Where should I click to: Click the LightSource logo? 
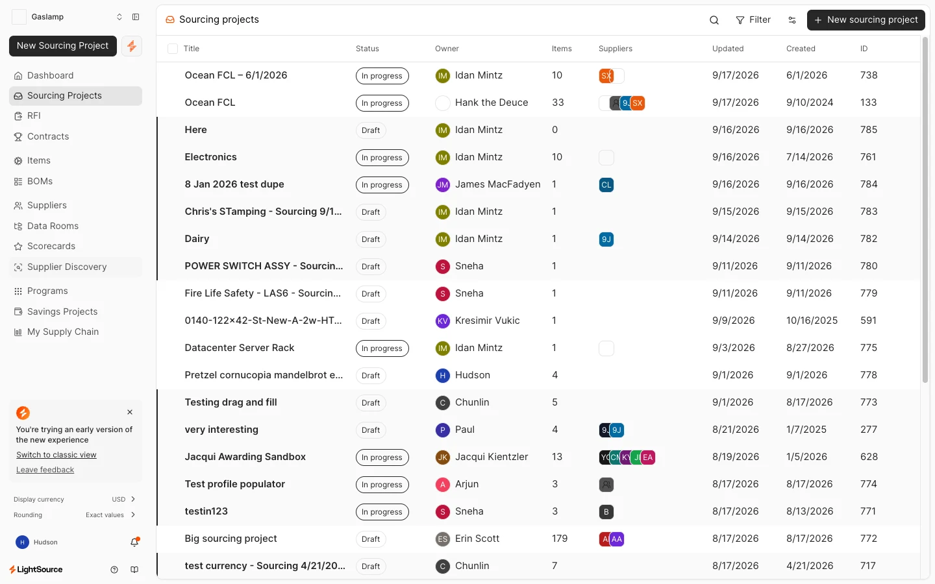tap(36, 570)
